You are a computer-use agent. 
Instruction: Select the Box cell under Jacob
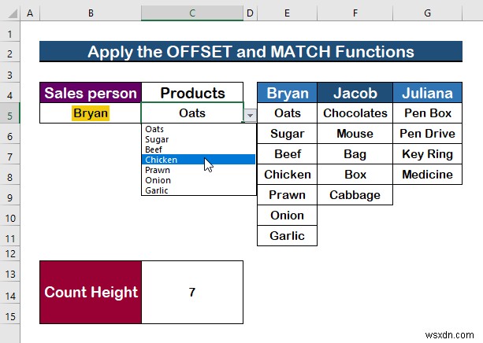(x=355, y=175)
